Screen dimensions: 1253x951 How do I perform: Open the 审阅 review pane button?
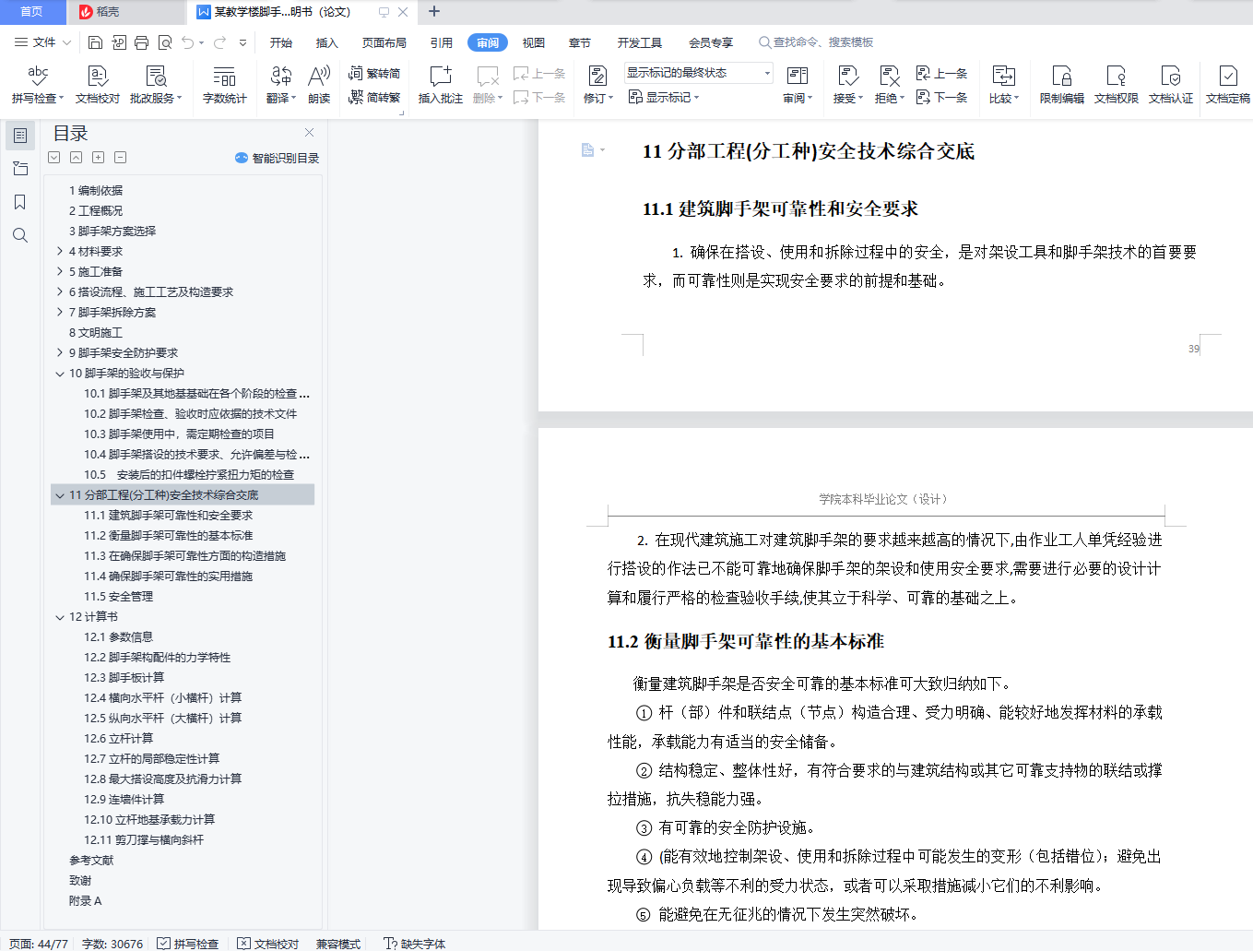point(798,84)
